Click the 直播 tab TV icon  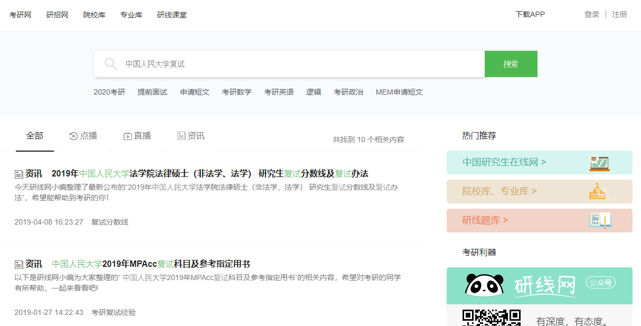pos(128,136)
